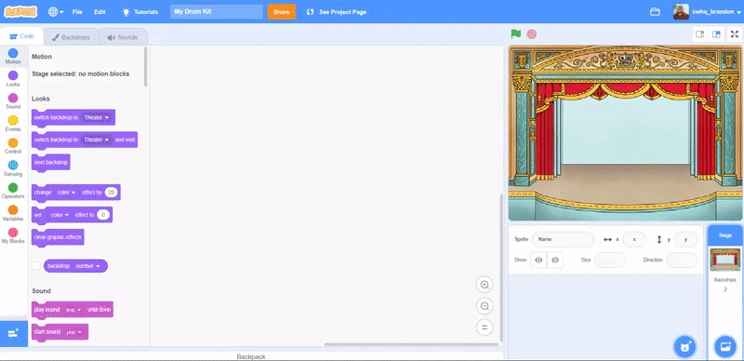Reset workspace zoom with equals icon
Image resolution: width=744 pixels, height=361 pixels.
pos(485,328)
